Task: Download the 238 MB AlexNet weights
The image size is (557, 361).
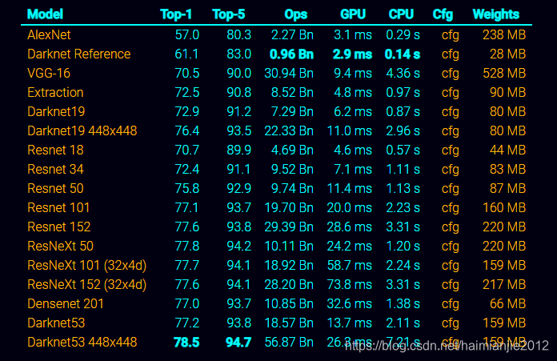Action: pyautogui.click(x=504, y=35)
